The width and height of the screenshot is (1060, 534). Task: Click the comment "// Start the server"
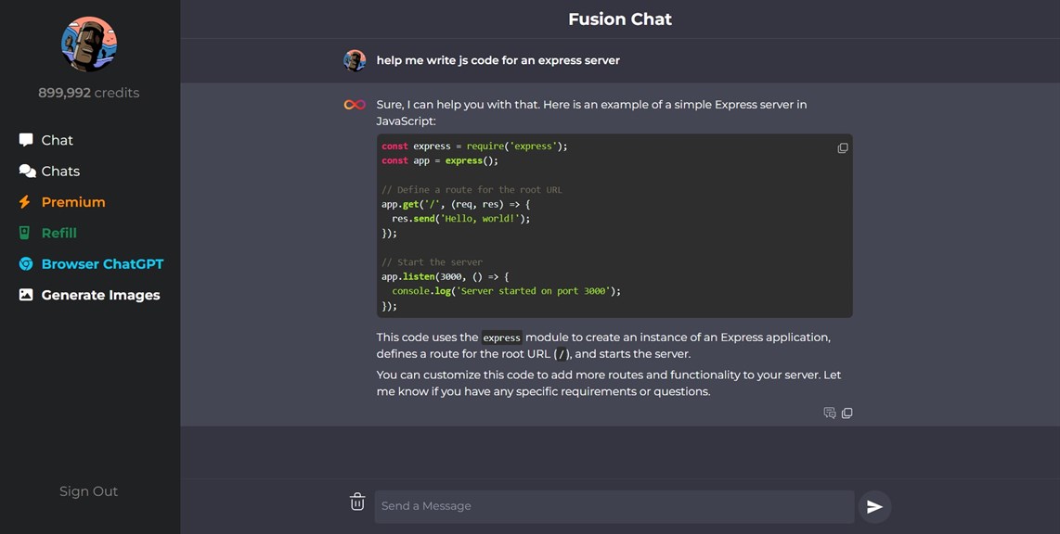432,262
